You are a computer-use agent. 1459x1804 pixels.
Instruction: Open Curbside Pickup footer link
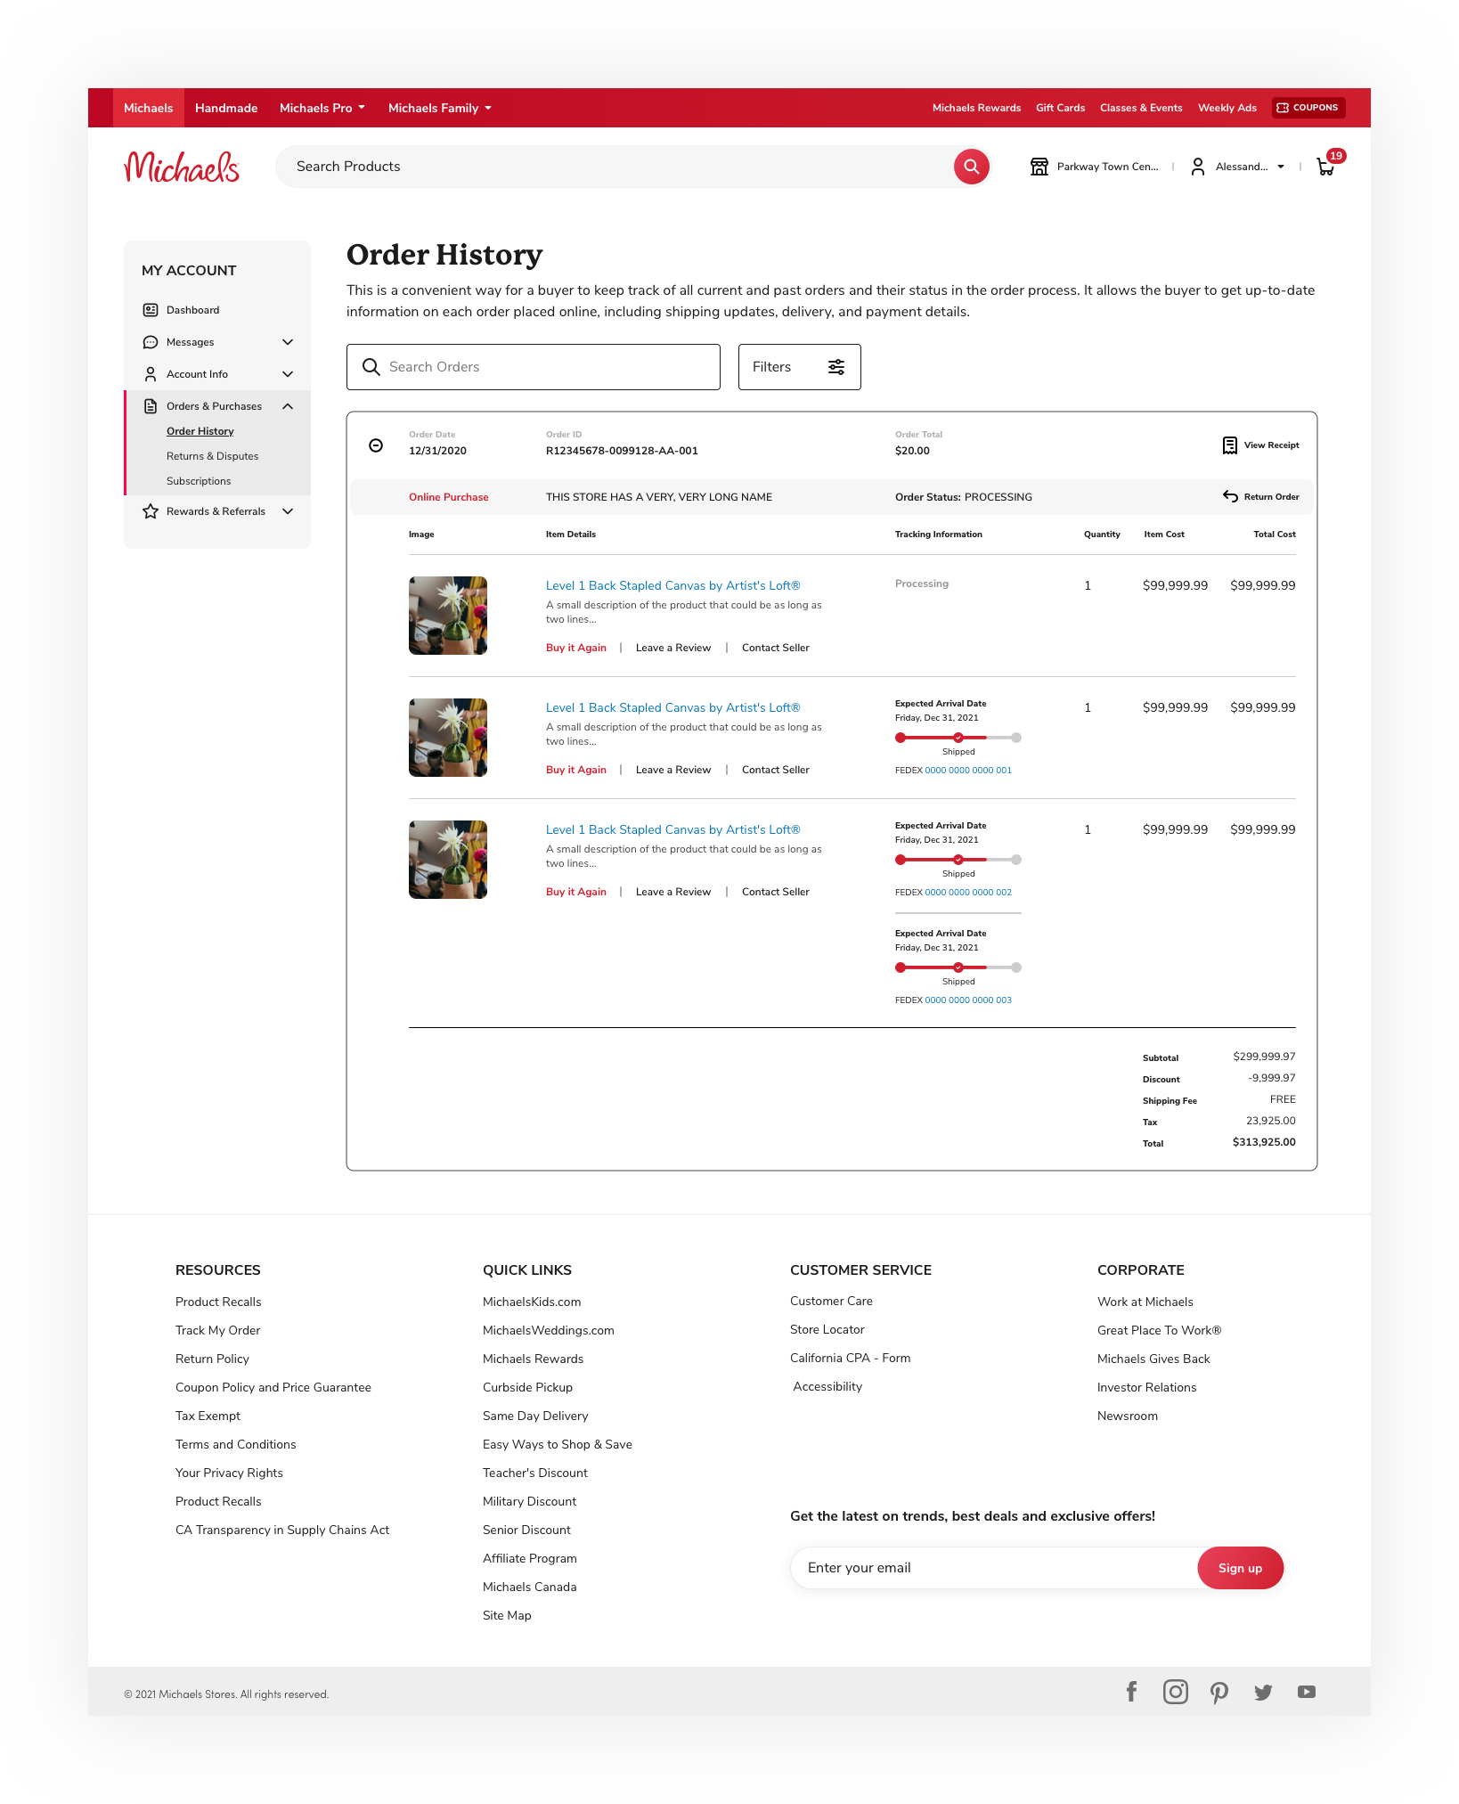528,1387
